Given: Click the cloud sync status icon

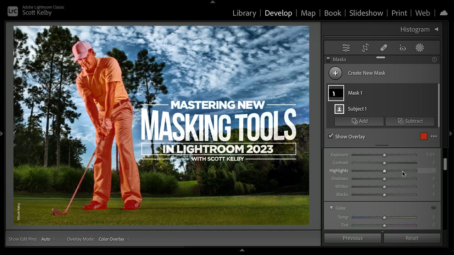Looking at the screenshot, I should tap(443, 13).
